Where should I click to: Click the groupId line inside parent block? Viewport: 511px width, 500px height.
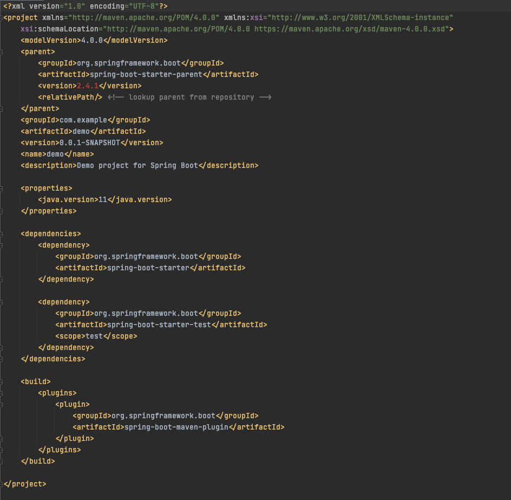click(130, 63)
